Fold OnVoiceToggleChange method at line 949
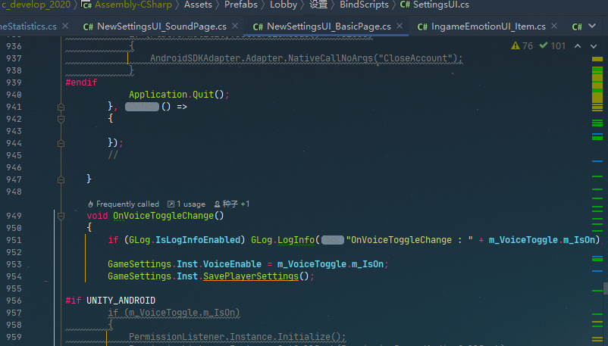This screenshot has width=608, height=346. tap(61, 216)
